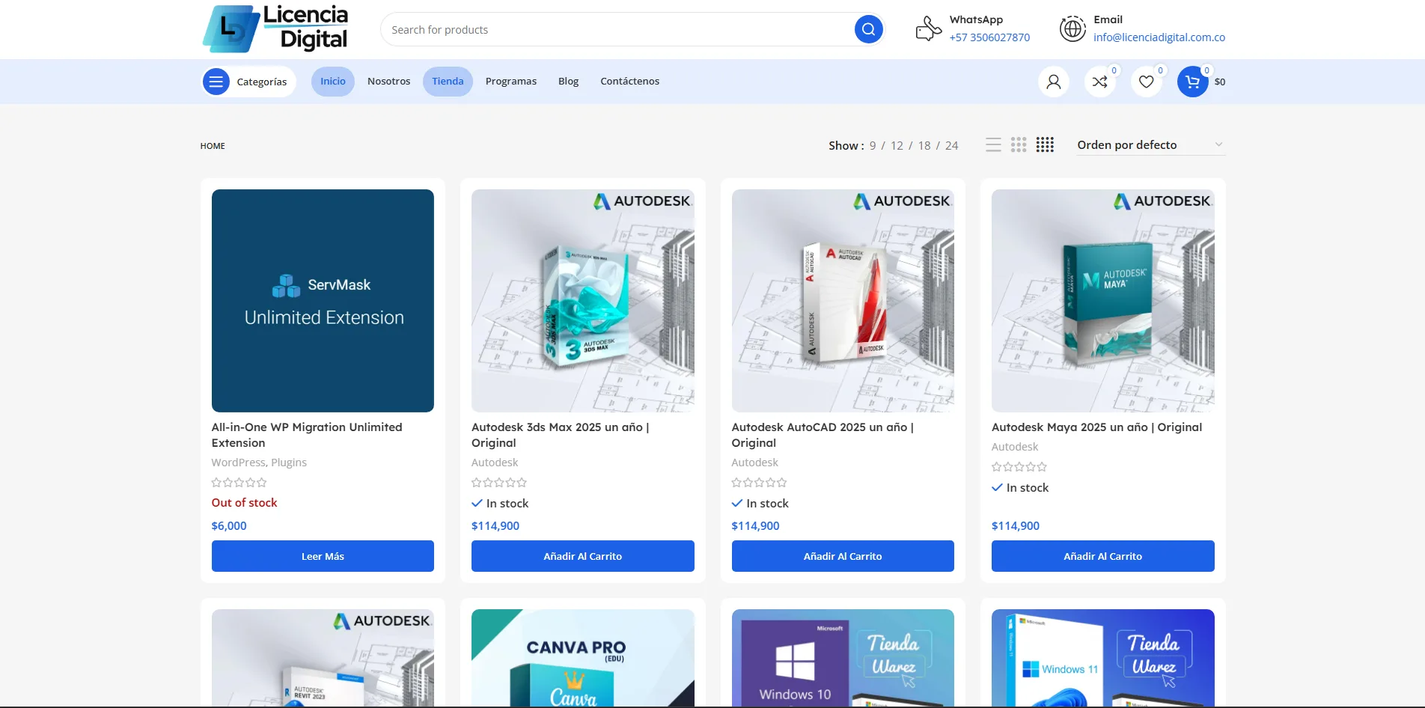Rate All-in-One WP Migration with the stars

239,483
